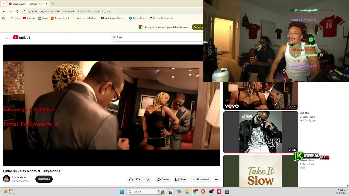The height and width of the screenshot is (196, 349).
Task: Open Task View from the taskbar
Action: [x=171, y=192]
